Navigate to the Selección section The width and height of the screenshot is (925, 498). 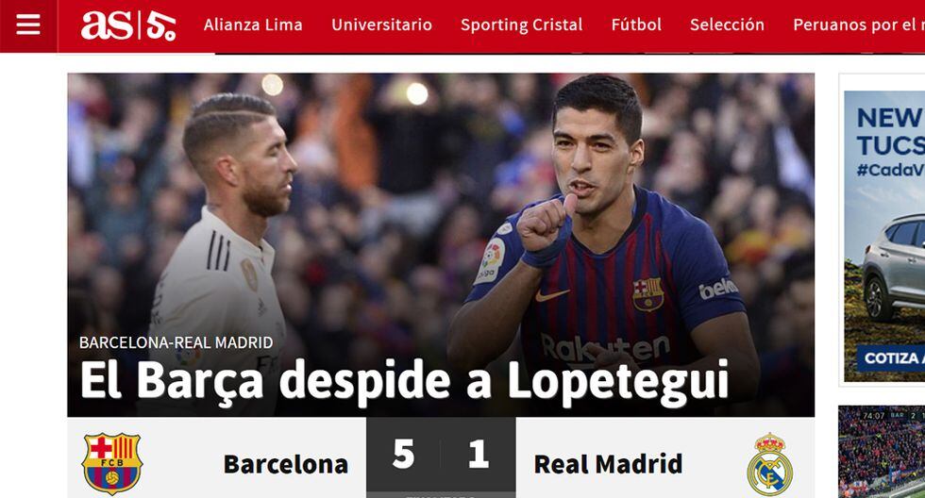point(728,25)
